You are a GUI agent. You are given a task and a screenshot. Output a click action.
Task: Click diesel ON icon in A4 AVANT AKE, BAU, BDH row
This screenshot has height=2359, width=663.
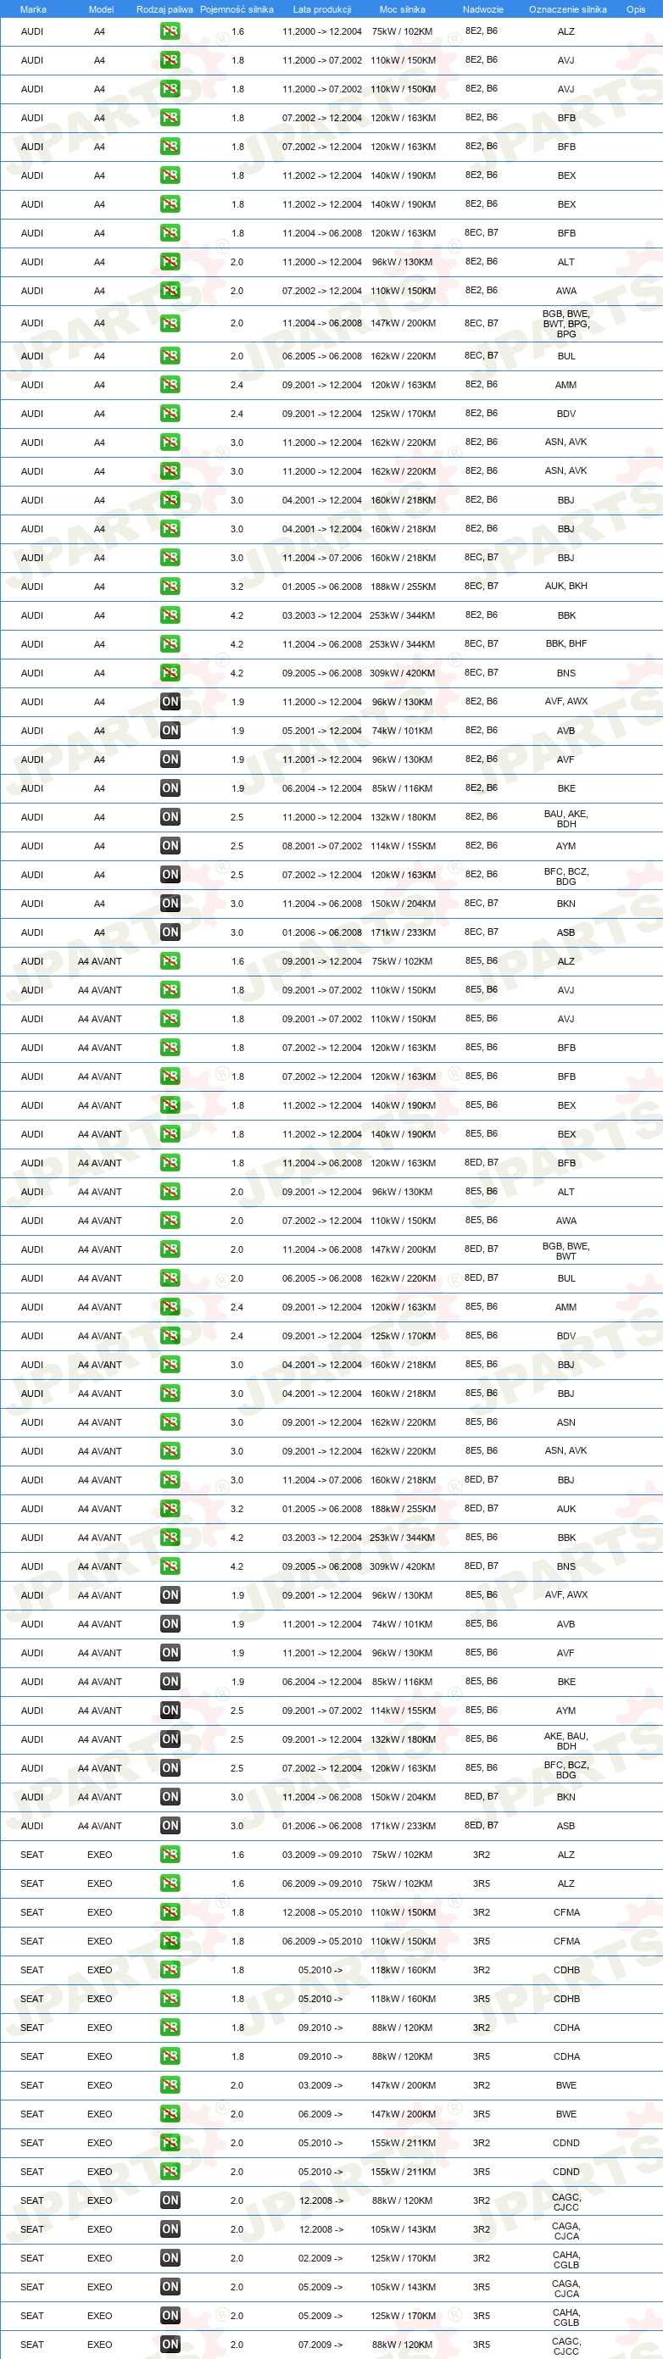[x=170, y=1739]
